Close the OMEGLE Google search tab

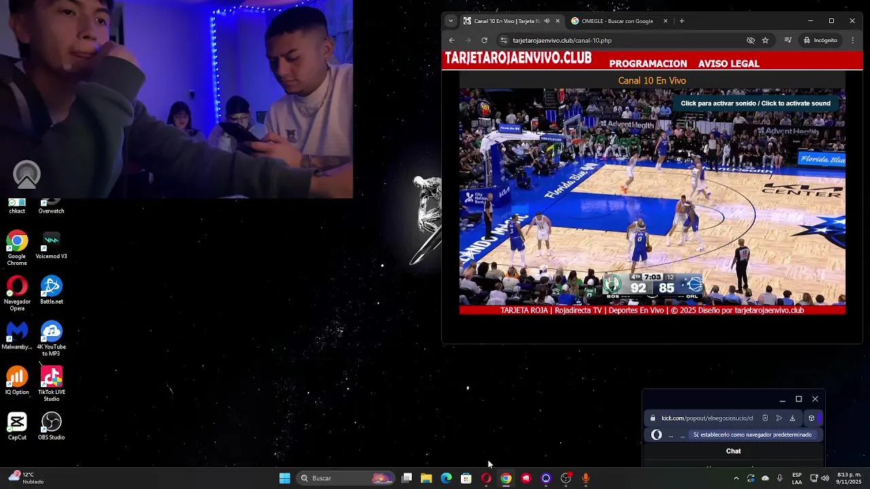(665, 21)
